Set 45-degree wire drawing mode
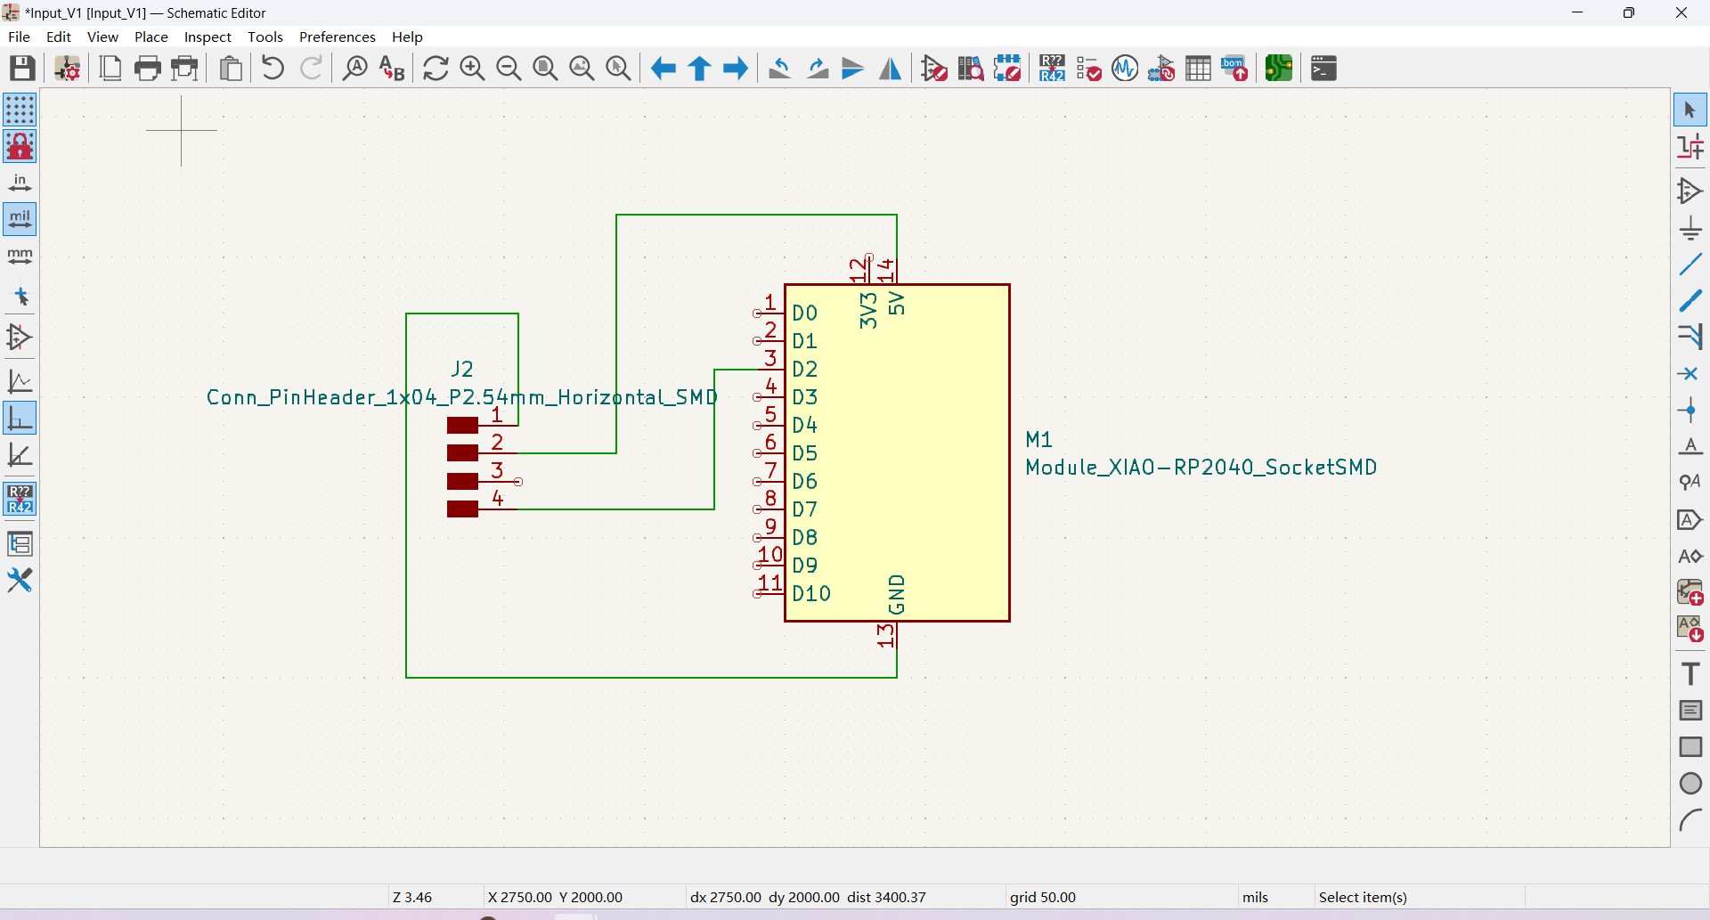1710x920 pixels. 20,455
